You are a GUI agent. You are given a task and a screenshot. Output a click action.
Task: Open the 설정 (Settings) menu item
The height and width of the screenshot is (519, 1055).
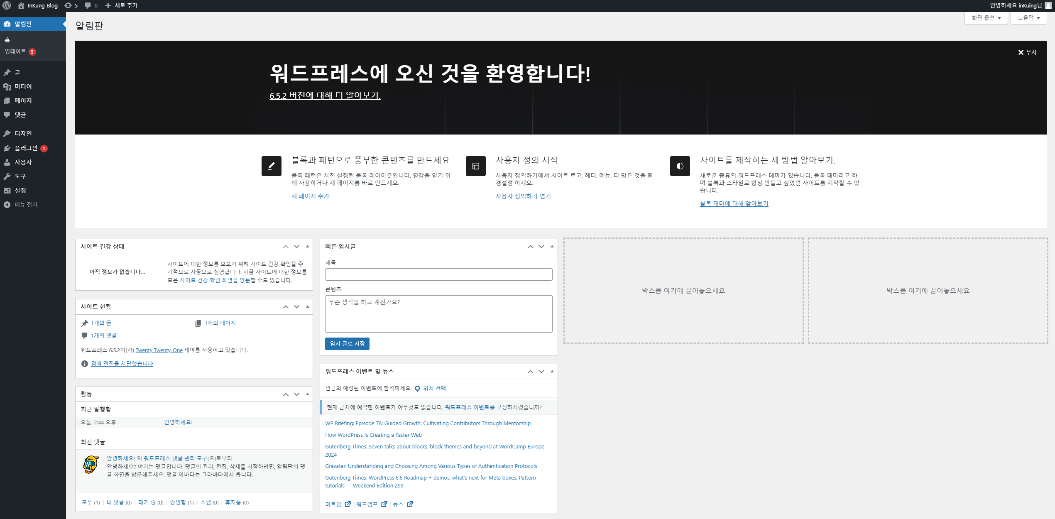click(20, 190)
